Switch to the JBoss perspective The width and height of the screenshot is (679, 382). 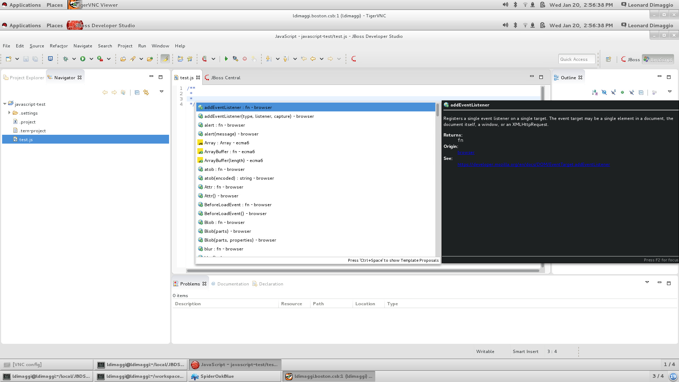coord(631,59)
